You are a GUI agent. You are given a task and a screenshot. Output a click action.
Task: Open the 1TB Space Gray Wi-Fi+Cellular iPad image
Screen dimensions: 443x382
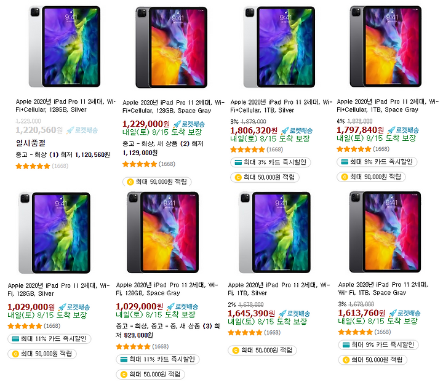[x=386, y=47]
